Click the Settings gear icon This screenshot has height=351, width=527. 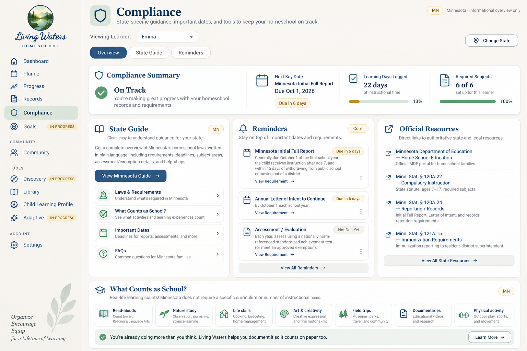(14, 245)
